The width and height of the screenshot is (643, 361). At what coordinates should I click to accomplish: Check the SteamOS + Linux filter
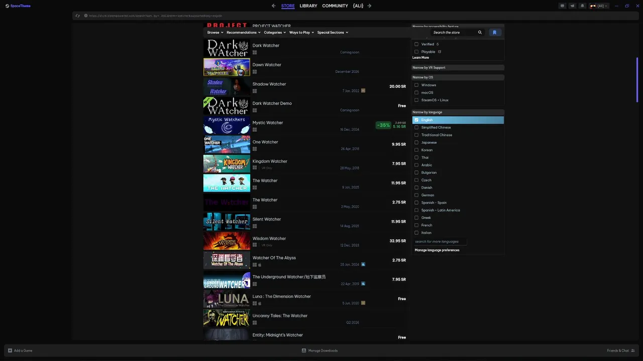[x=416, y=100]
